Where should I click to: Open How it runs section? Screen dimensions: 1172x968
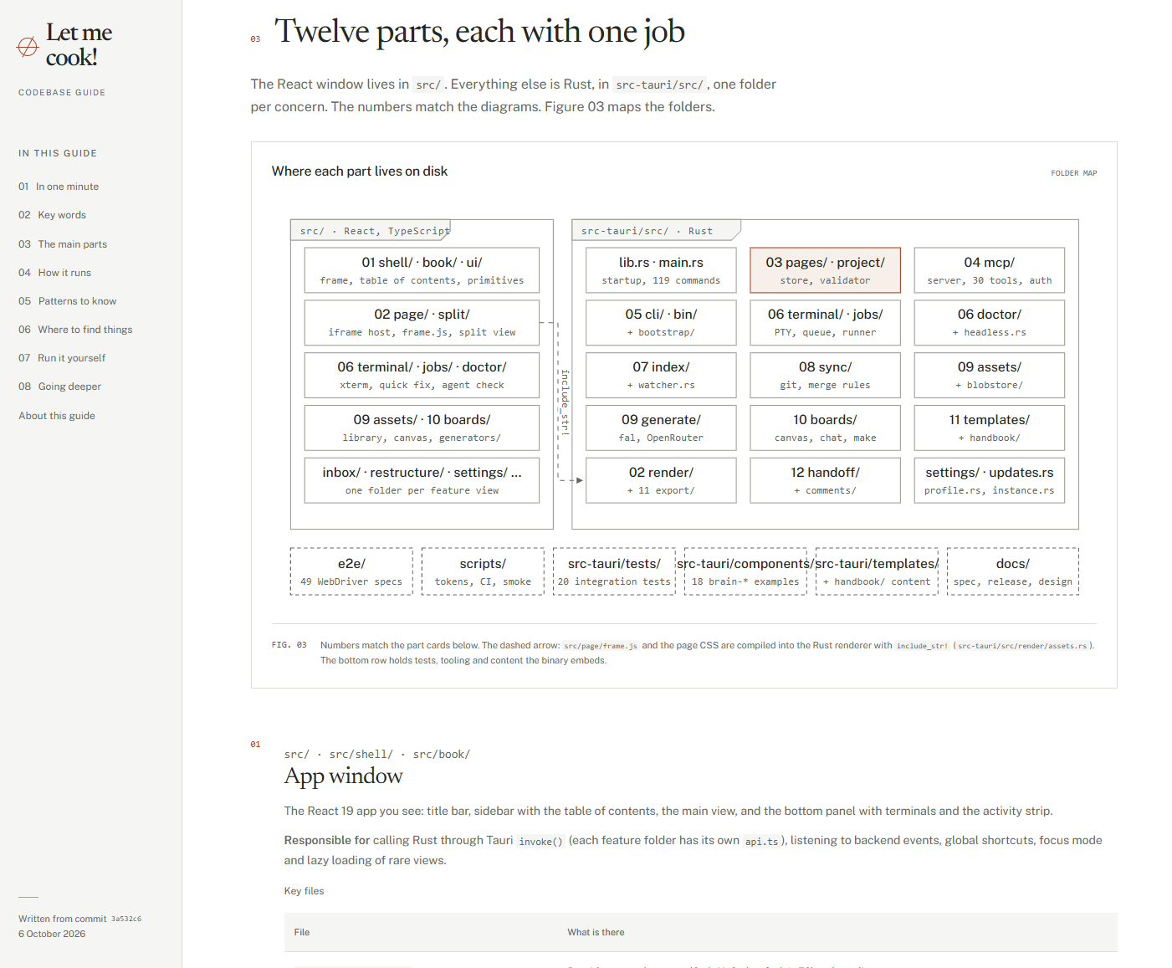[54, 273]
